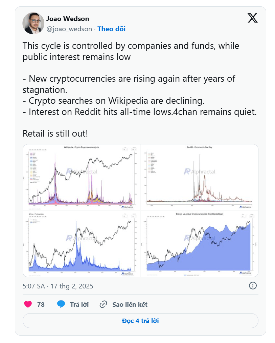This screenshot has height=343, width=275.
Task: Click the 'Retail is still out!' text
Action: point(55,133)
